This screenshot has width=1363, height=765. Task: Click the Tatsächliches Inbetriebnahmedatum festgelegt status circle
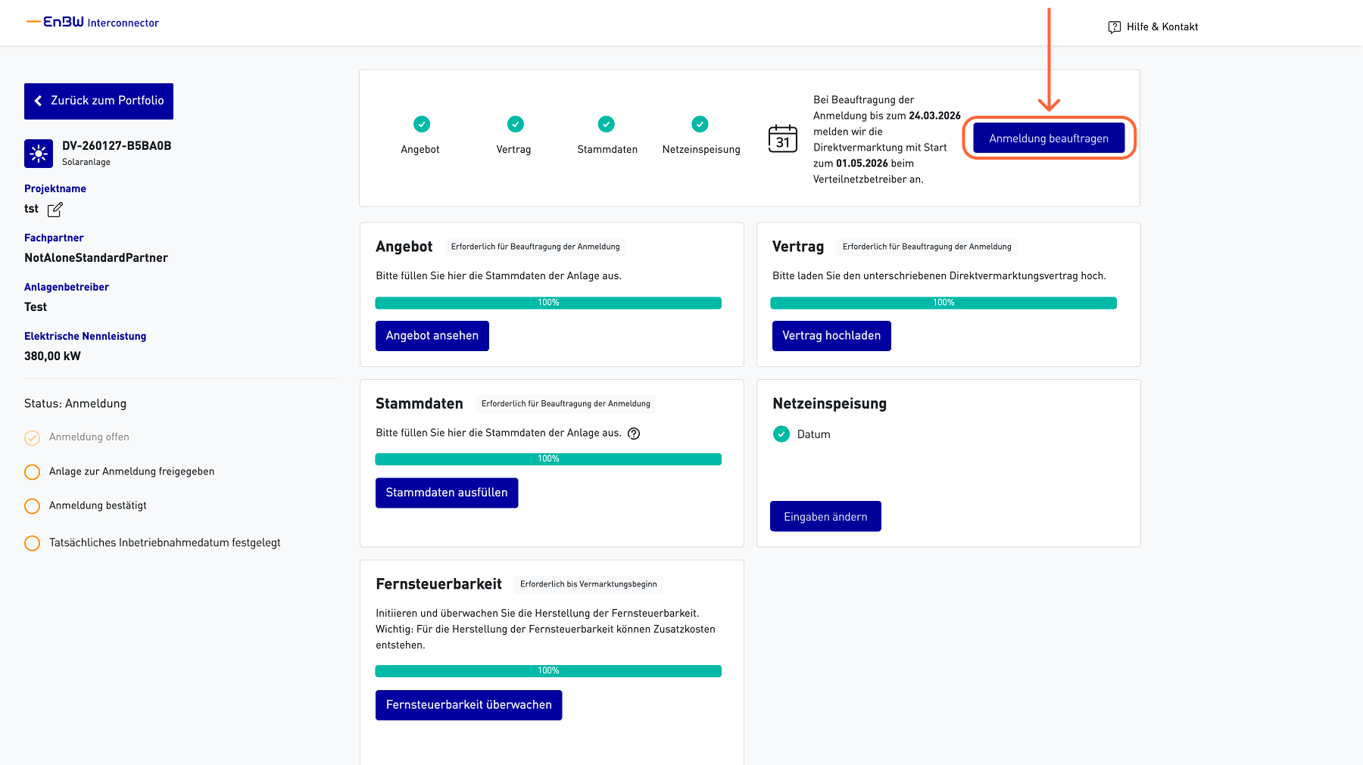click(32, 543)
